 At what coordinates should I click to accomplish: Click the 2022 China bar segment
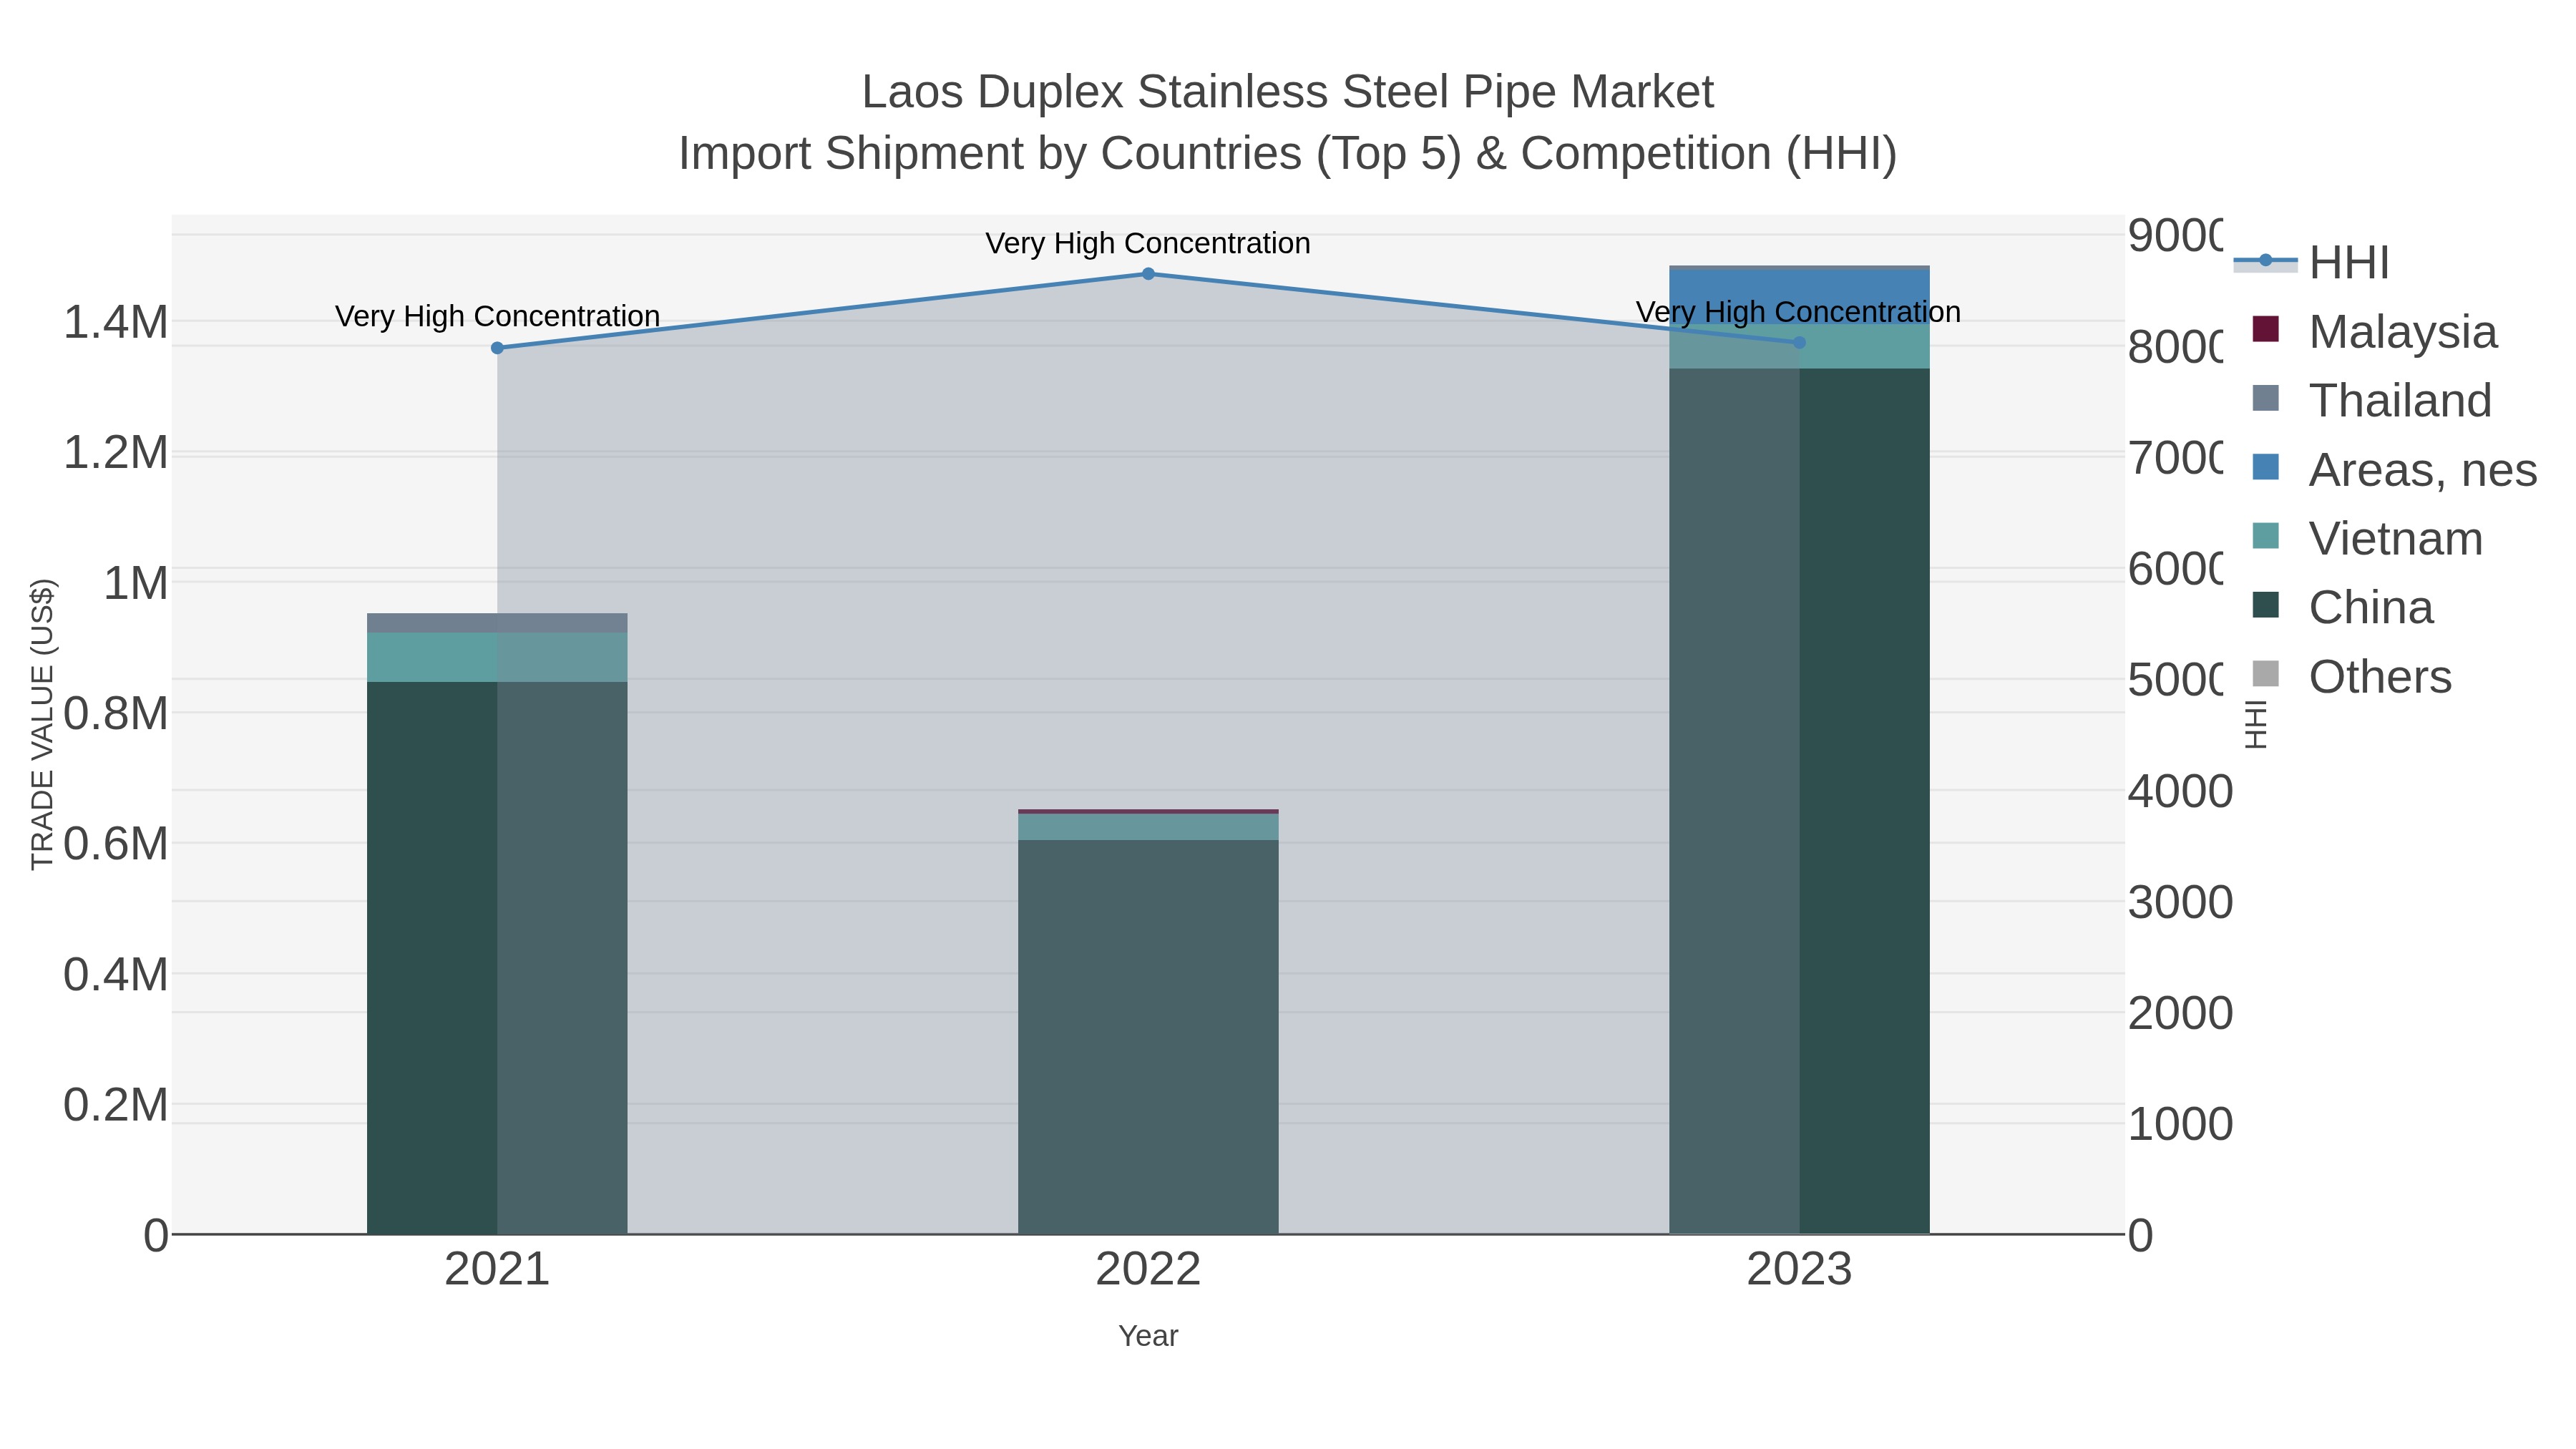1148,1037
